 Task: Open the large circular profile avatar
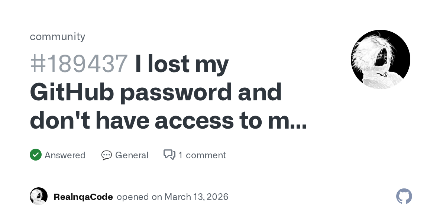[x=380, y=59]
